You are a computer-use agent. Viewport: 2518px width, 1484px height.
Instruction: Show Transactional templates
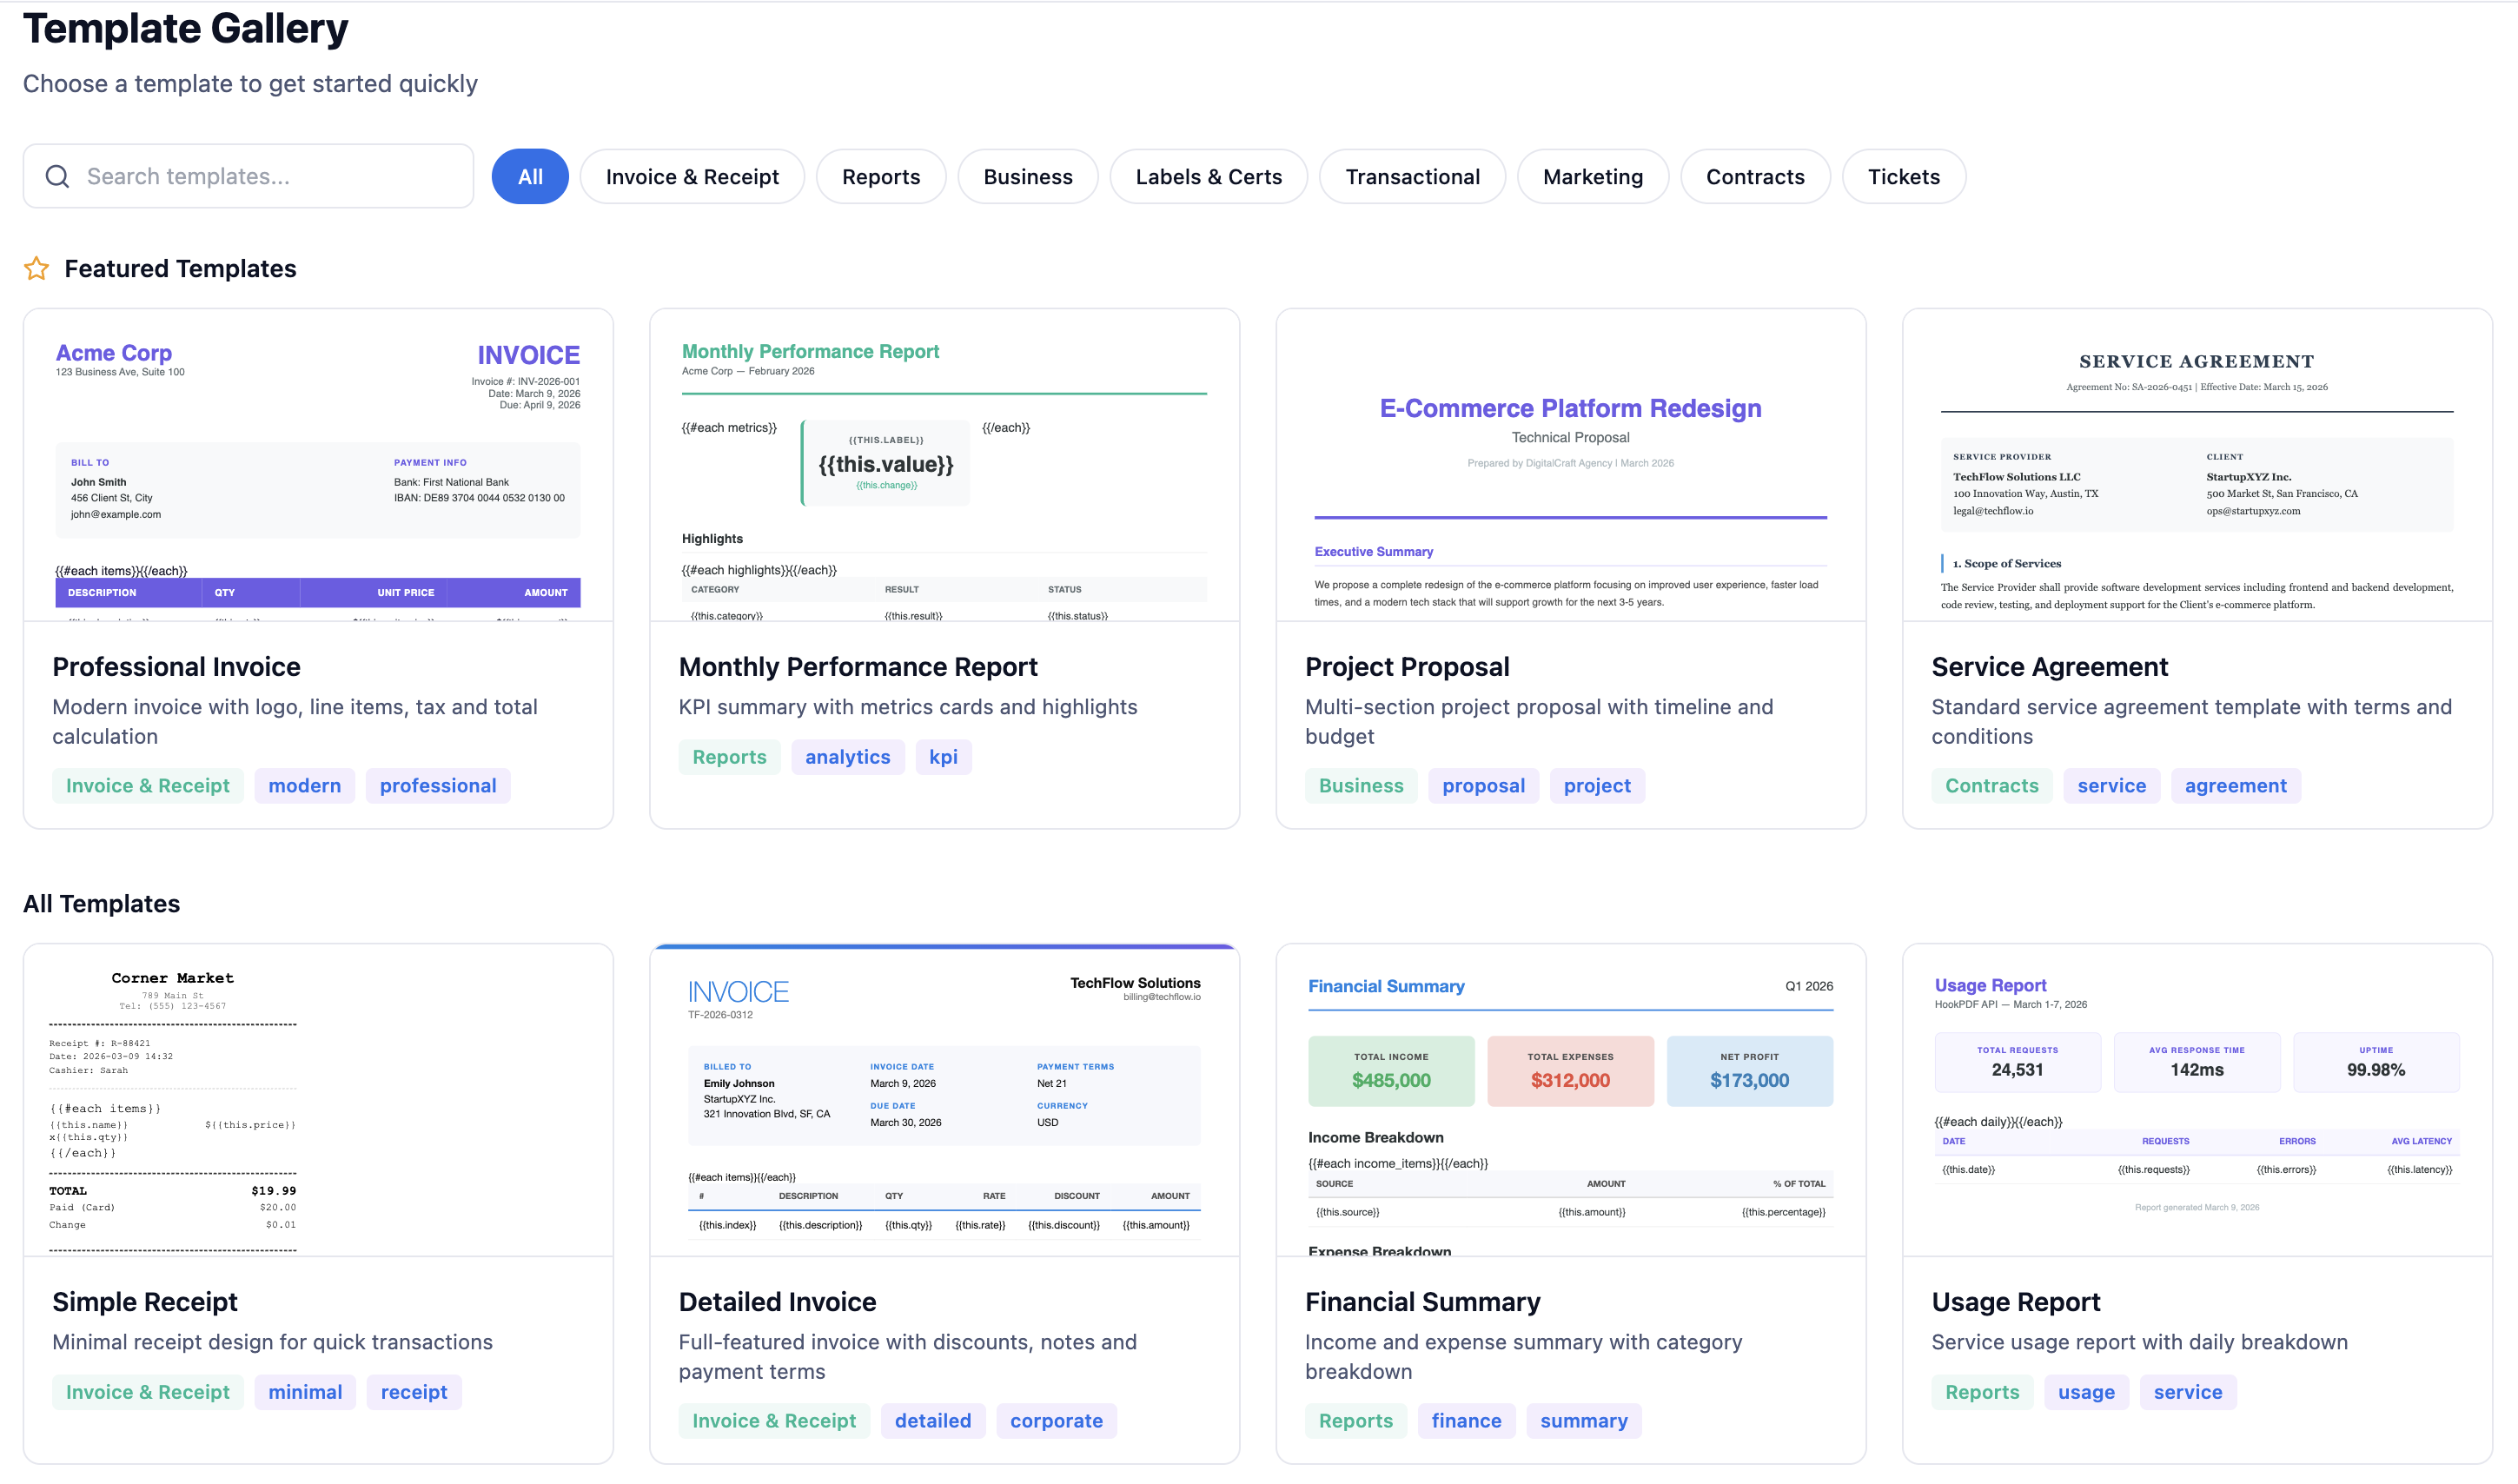(x=1412, y=177)
